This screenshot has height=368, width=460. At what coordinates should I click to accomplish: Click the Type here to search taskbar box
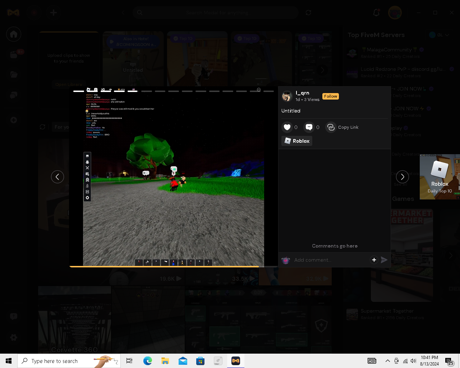(68, 361)
